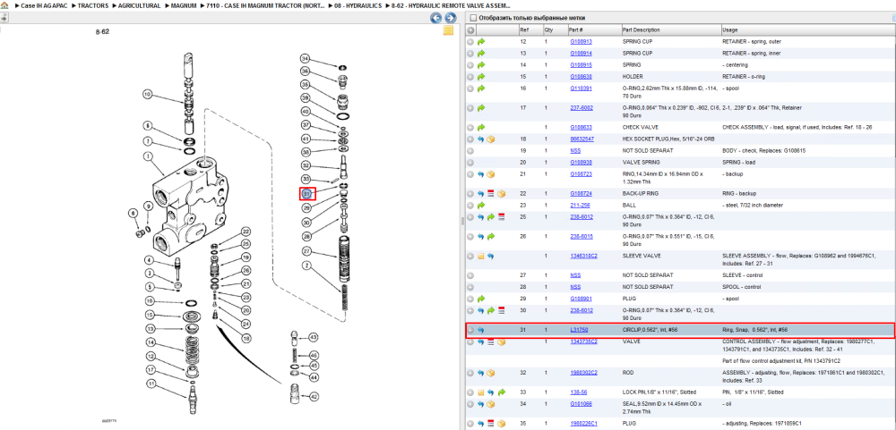Viewport: 896px width, 430px height.
Task: Click callout 31 in the diagram
Action: (x=307, y=194)
